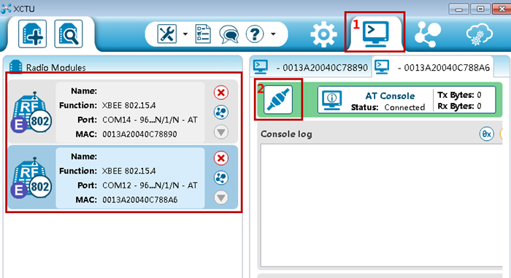Expand the COM12 module options arrow

[221, 198]
